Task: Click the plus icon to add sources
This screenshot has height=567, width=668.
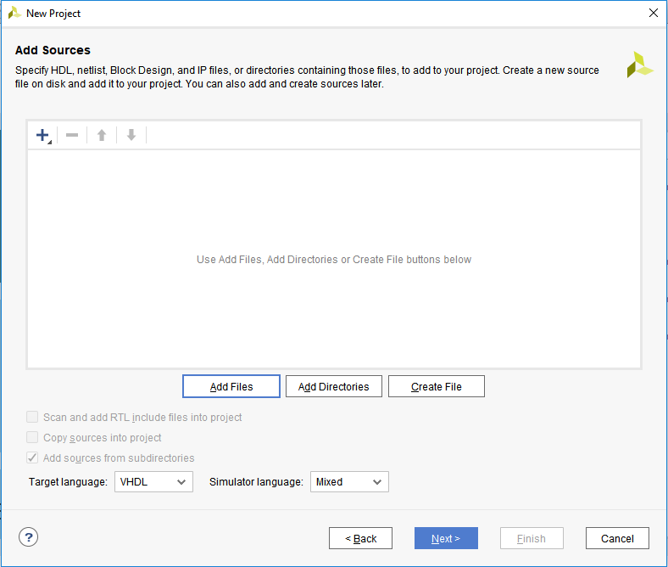Action: coord(42,135)
